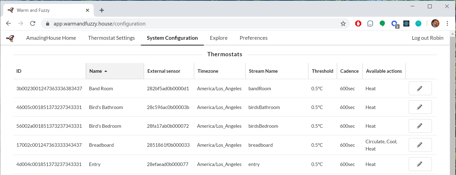Edit the Bird's Bathroom thermostat row
456x175 pixels.
coord(420,107)
